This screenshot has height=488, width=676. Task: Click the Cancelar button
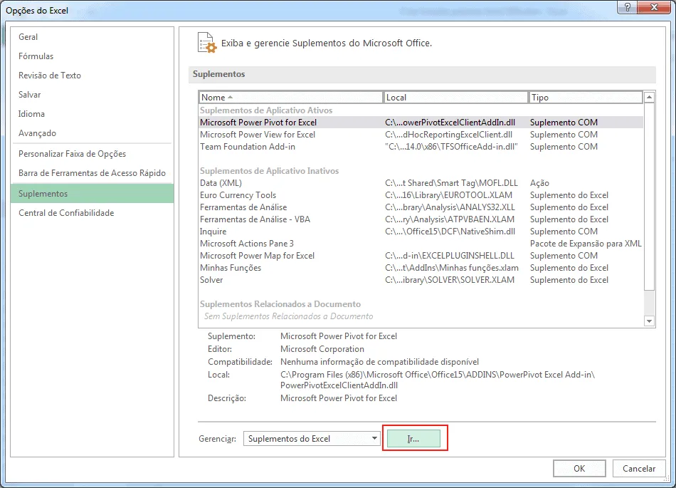pyautogui.click(x=638, y=469)
